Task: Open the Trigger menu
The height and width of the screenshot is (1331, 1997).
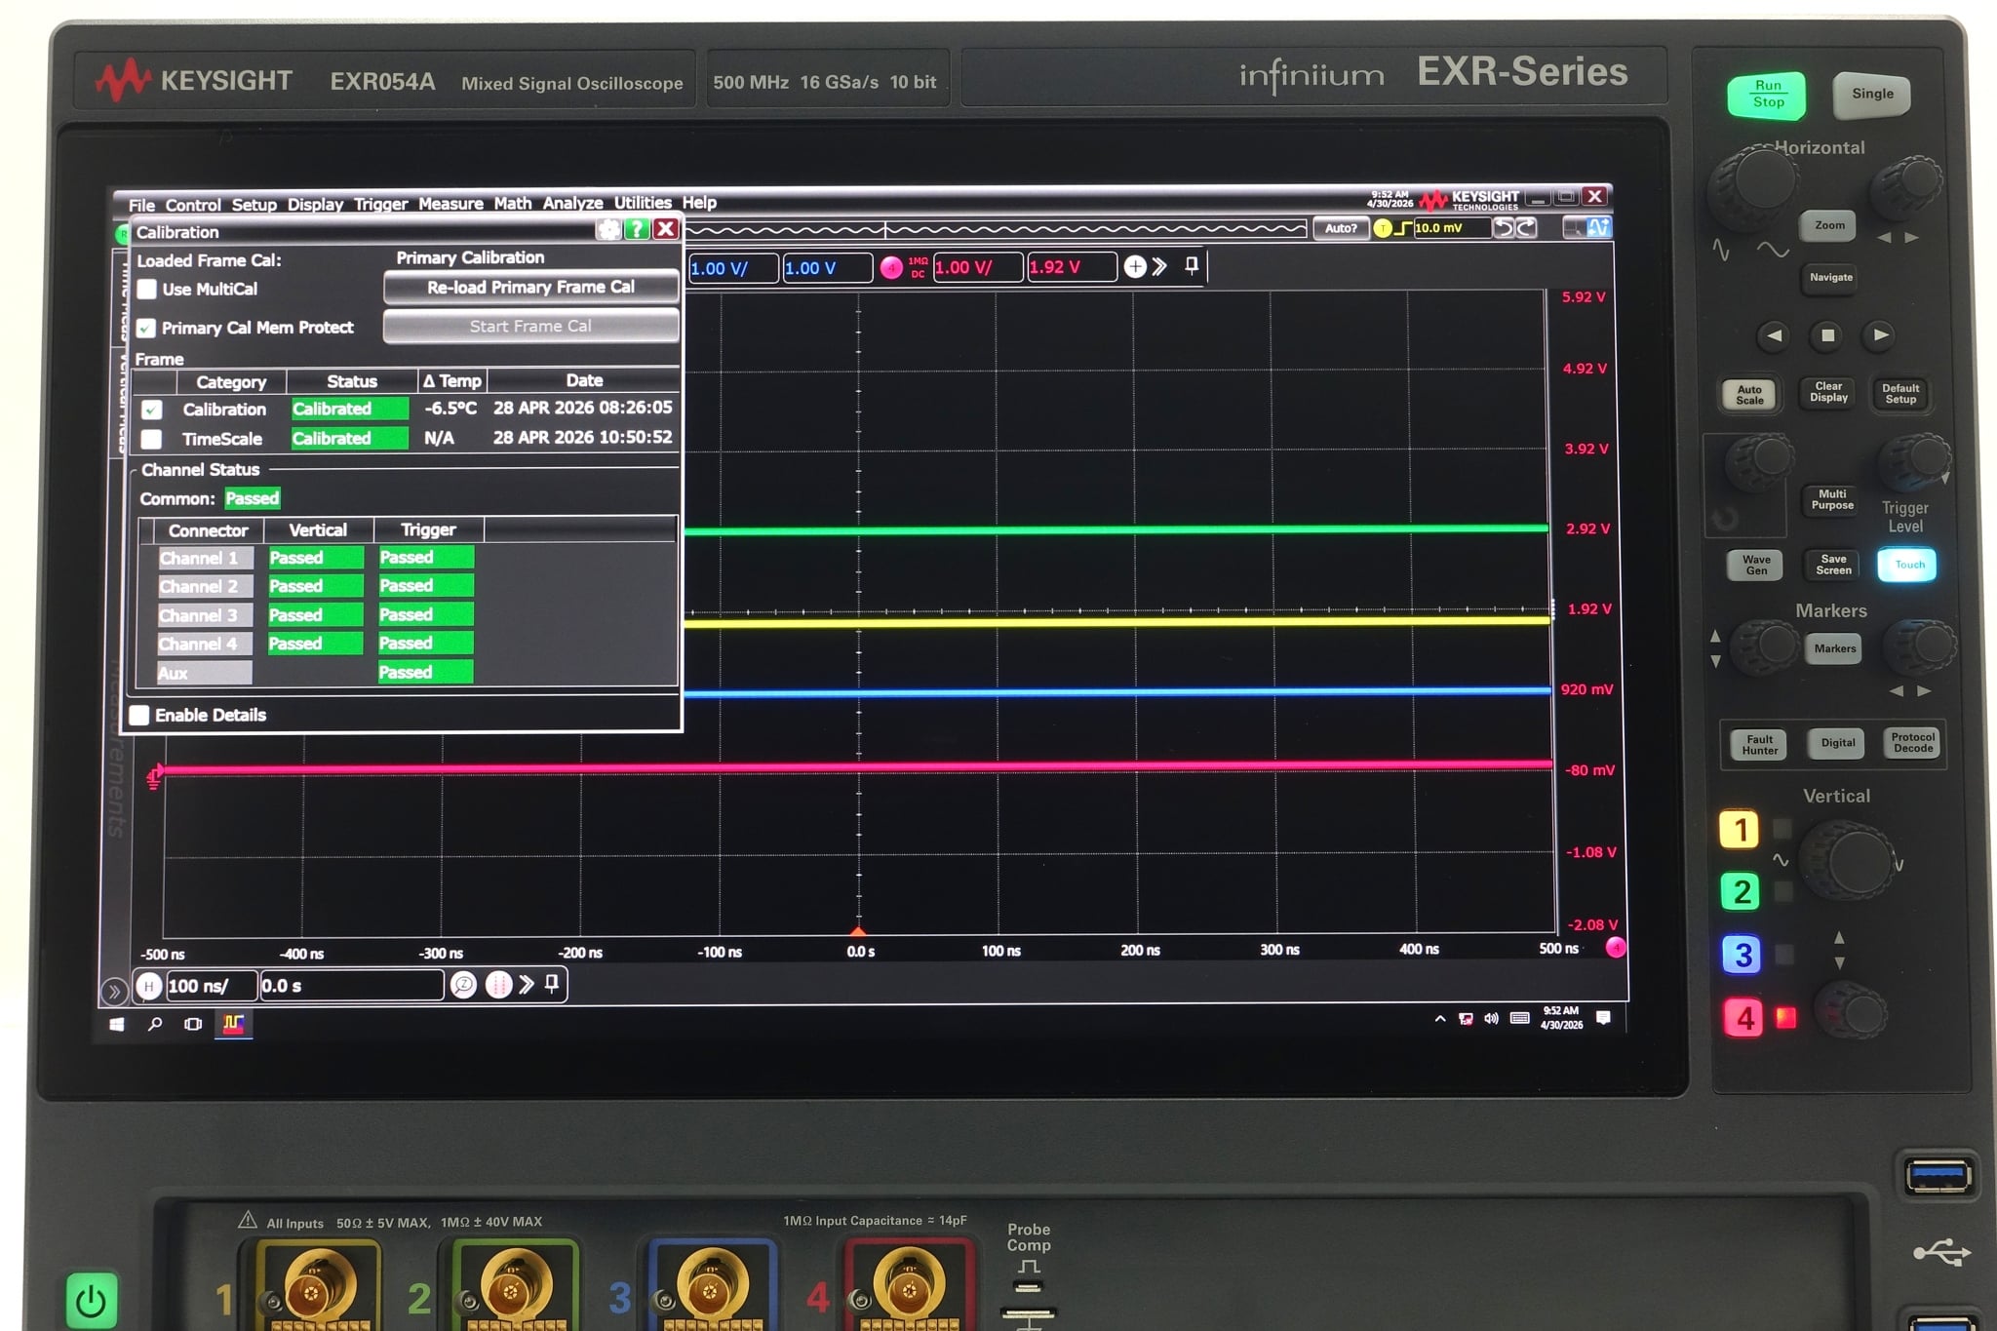Action: [x=380, y=204]
